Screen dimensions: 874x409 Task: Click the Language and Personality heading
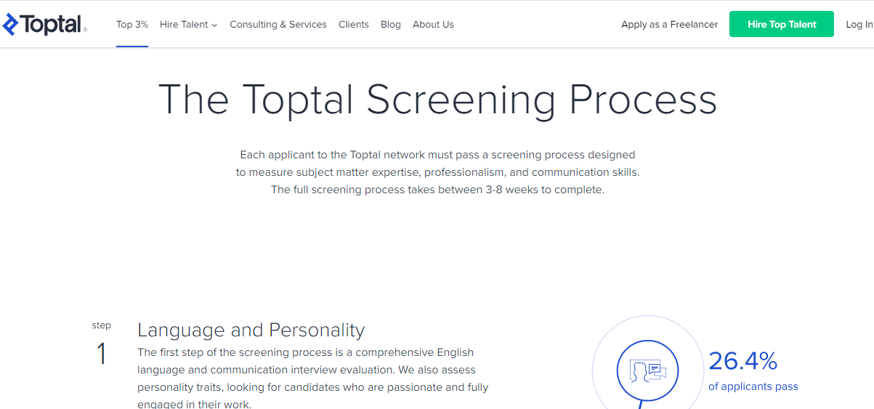click(x=251, y=331)
